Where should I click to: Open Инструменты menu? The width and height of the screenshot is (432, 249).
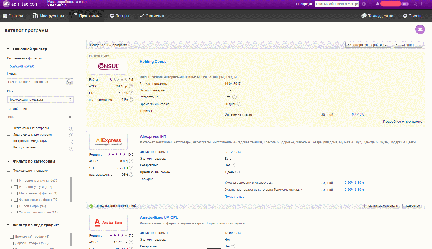coord(48,16)
